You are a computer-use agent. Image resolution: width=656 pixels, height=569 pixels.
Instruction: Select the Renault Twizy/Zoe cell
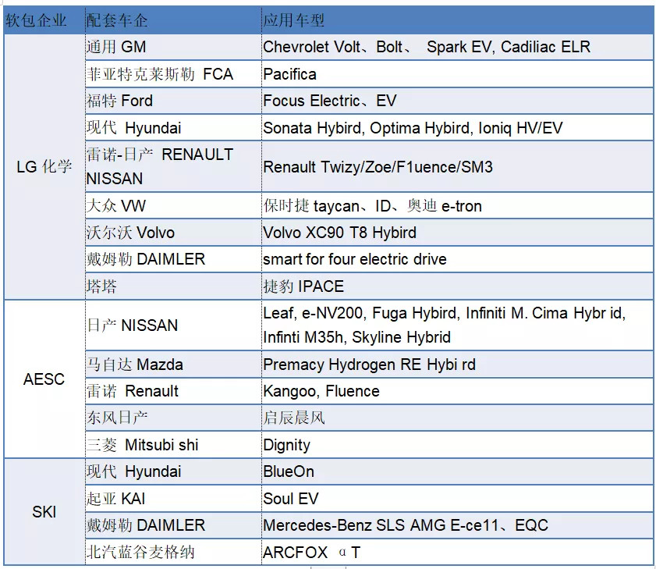pyautogui.click(x=457, y=166)
